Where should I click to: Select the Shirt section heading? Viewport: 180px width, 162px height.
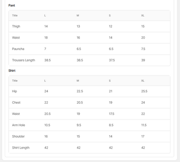(x=12, y=71)
